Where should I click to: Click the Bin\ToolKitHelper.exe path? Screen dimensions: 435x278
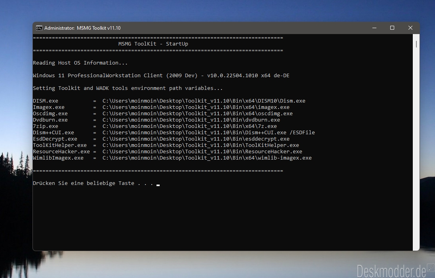coord(200,145)
